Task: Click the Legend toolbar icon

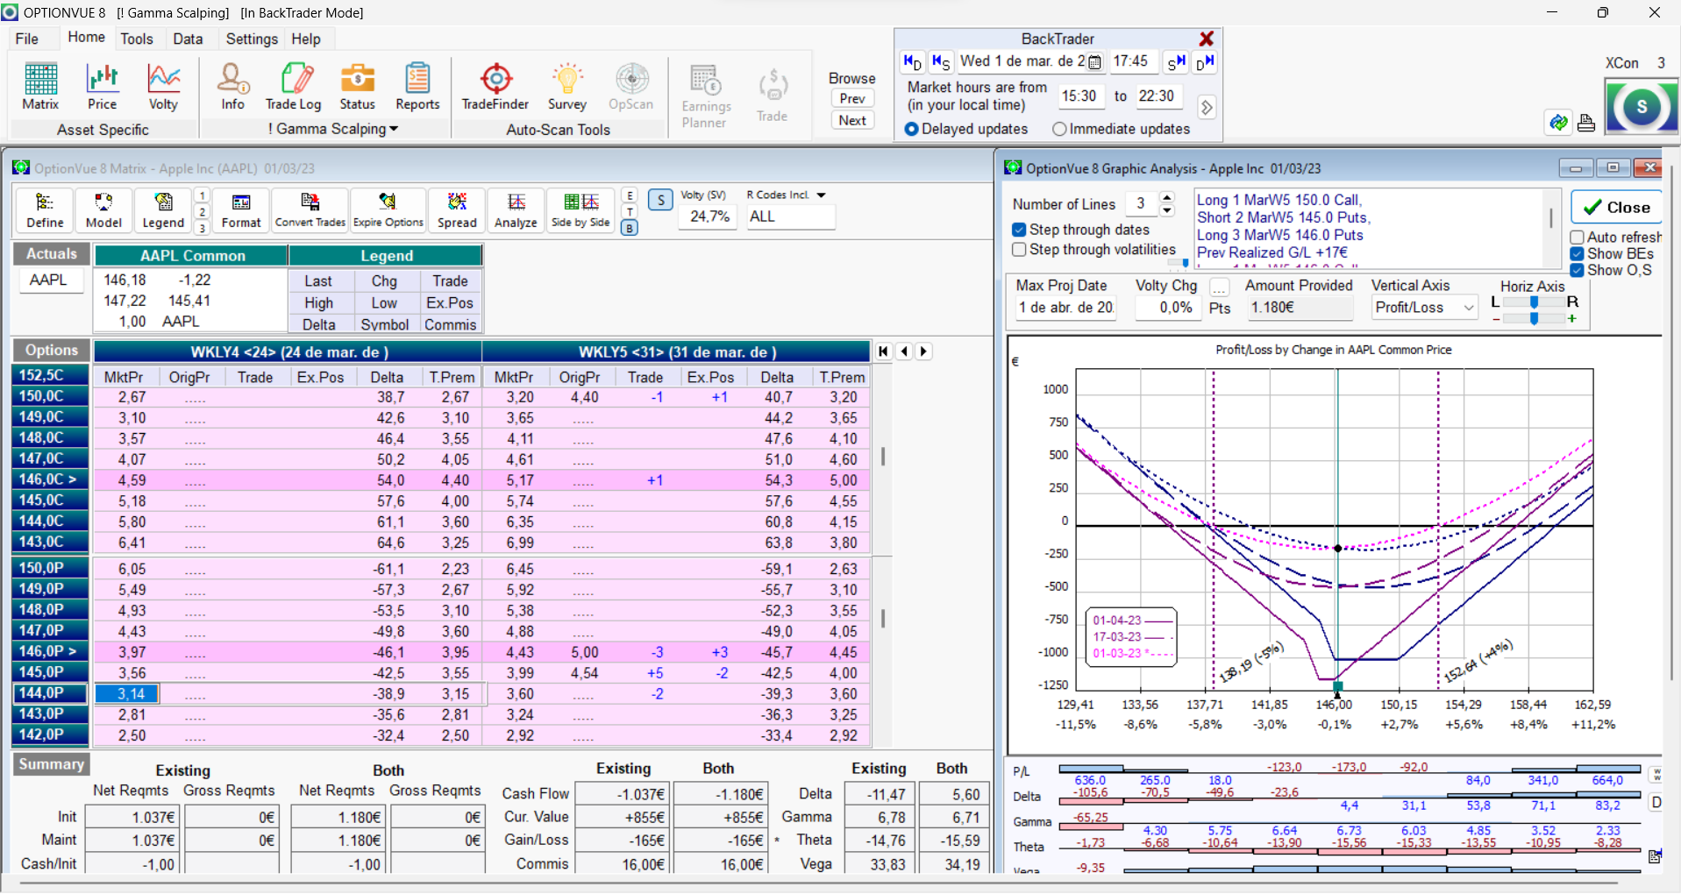Action: (x=163, y=211)
